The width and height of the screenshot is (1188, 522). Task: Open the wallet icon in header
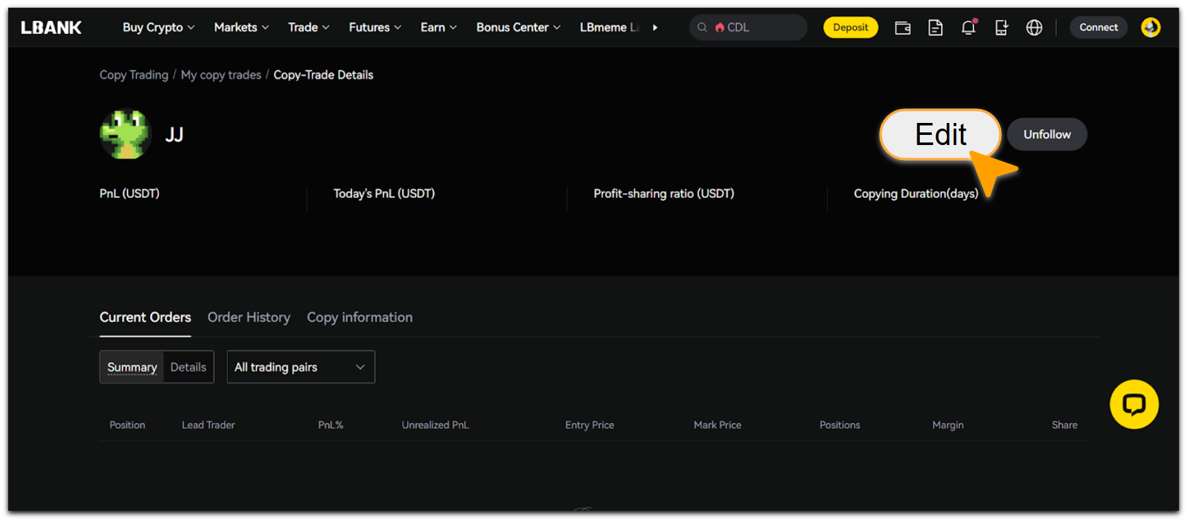[902, 28]
